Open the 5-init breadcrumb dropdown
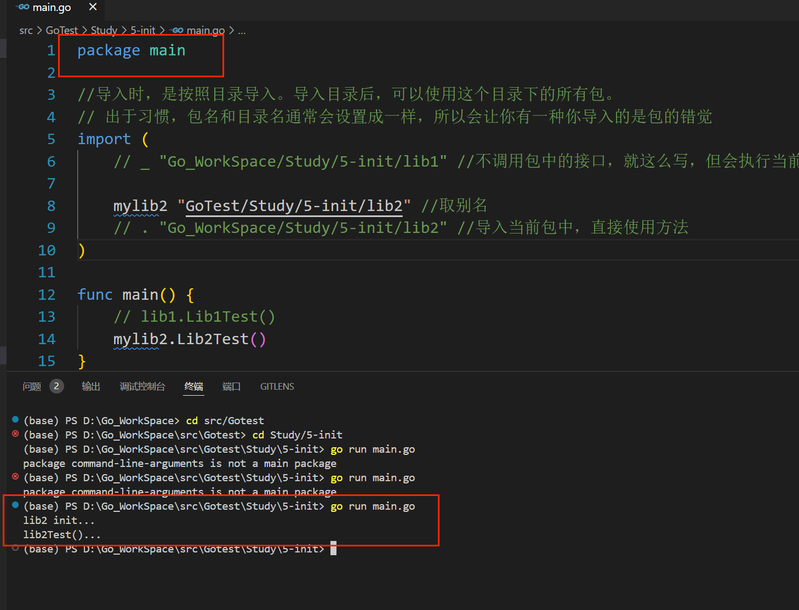The image size is (799, 610). [x=142, y=31]
